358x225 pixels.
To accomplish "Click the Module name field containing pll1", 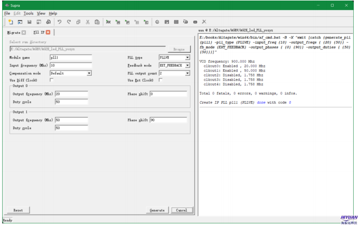I will coord(71,57).
